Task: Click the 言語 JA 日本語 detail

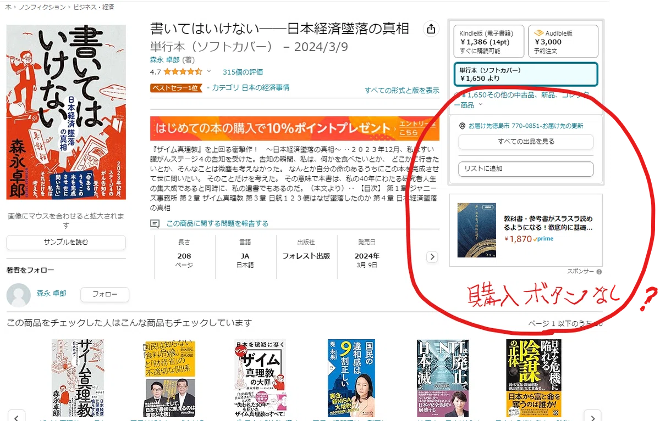Action: (245, 254)
